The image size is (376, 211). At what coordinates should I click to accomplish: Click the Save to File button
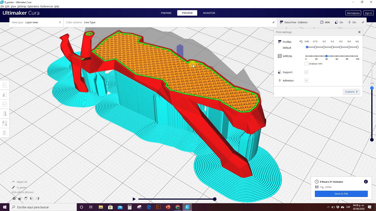[341, 194]
